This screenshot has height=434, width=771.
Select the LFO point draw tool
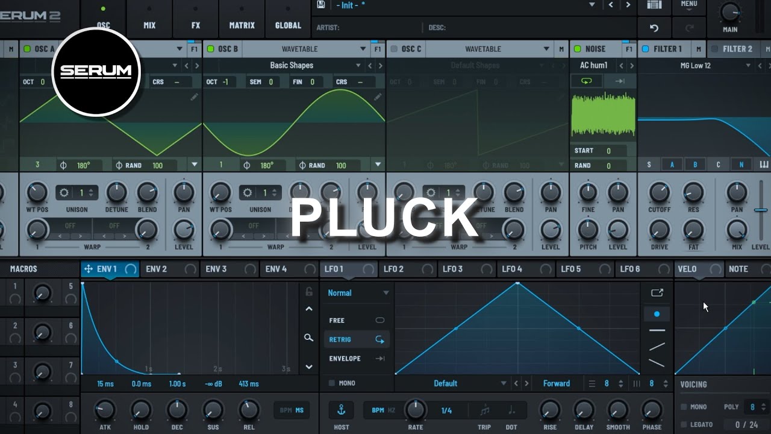point(657,314)
